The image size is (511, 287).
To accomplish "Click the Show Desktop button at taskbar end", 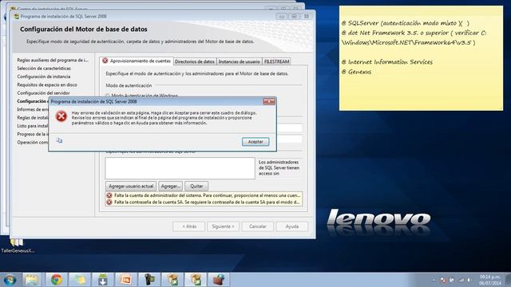I will click(509, 280).
